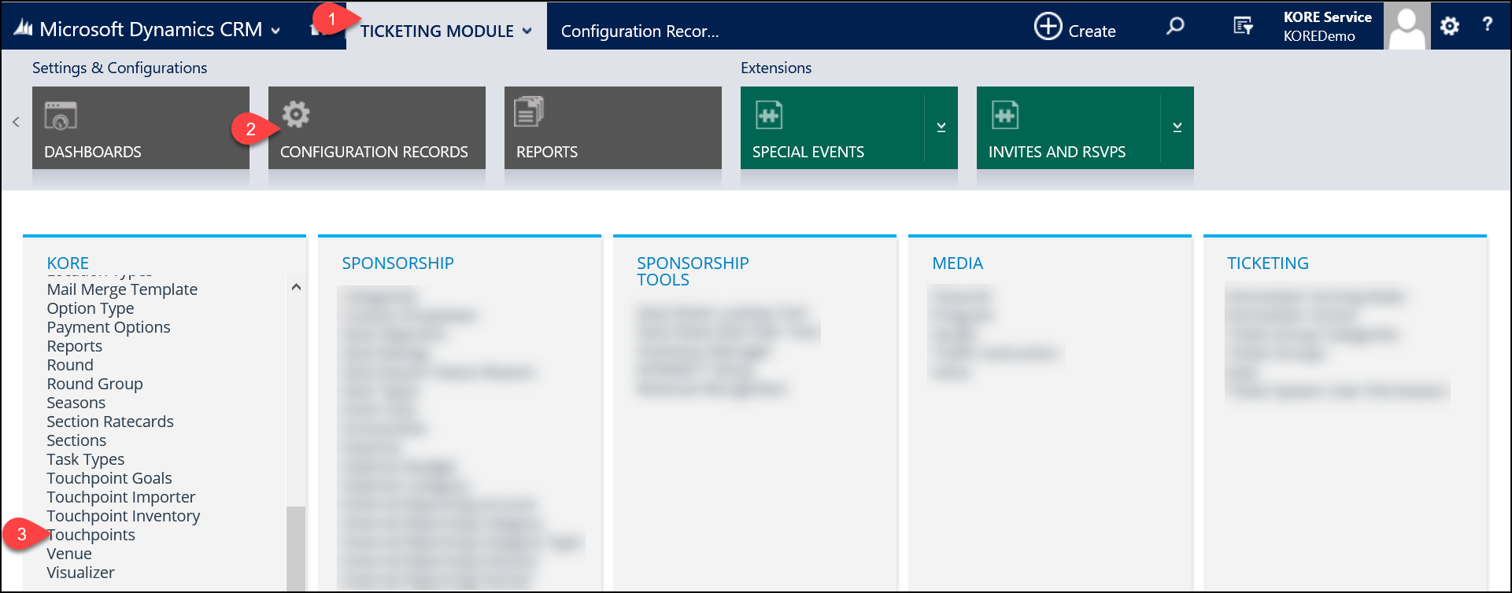This screenshot has height=593, width=1512.
Task: Open Option Type link
Action: [91, 308]
